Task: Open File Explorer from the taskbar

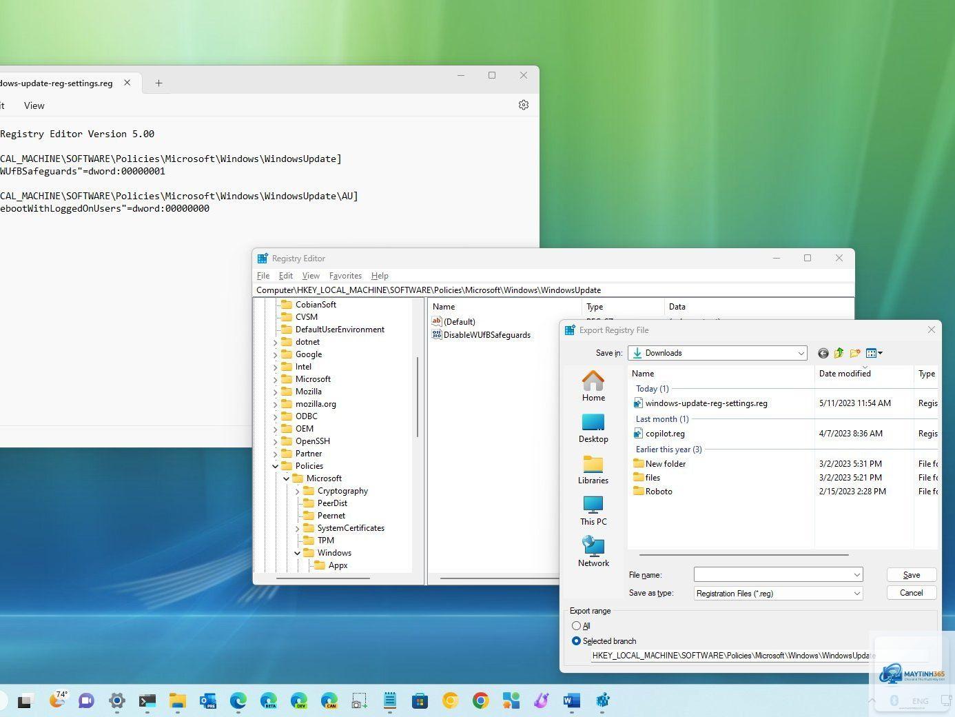Action: [x=178, y=701]
